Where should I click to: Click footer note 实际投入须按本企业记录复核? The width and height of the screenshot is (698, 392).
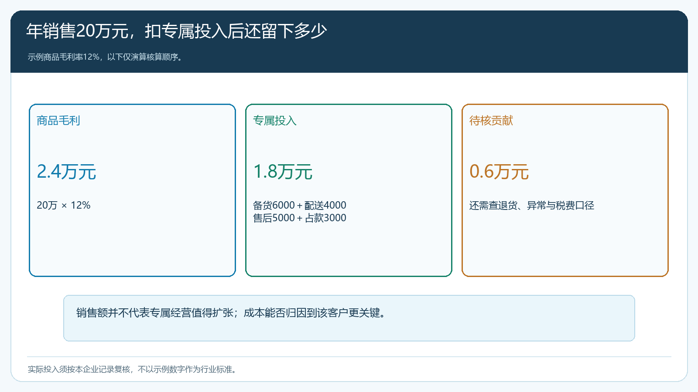(79, 369)
